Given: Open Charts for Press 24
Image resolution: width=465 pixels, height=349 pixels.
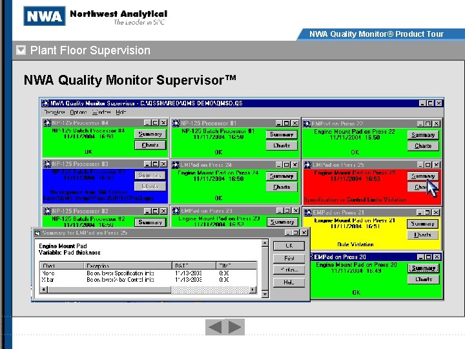Looking at the screenshot, I should point(282,187).
